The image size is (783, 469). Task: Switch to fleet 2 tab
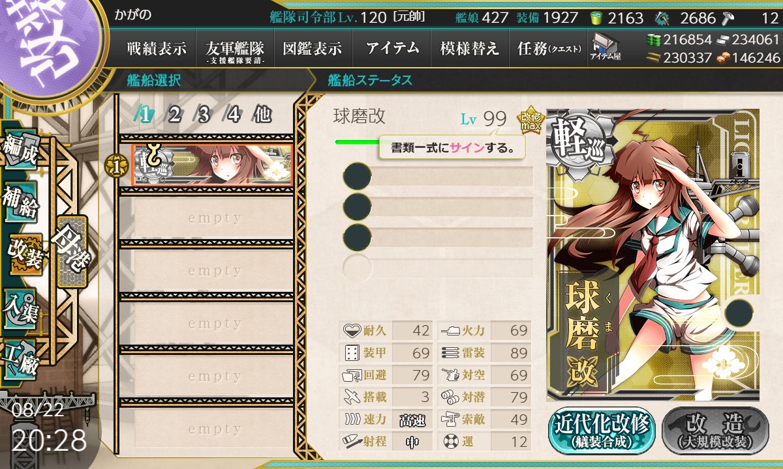point(175,115)
